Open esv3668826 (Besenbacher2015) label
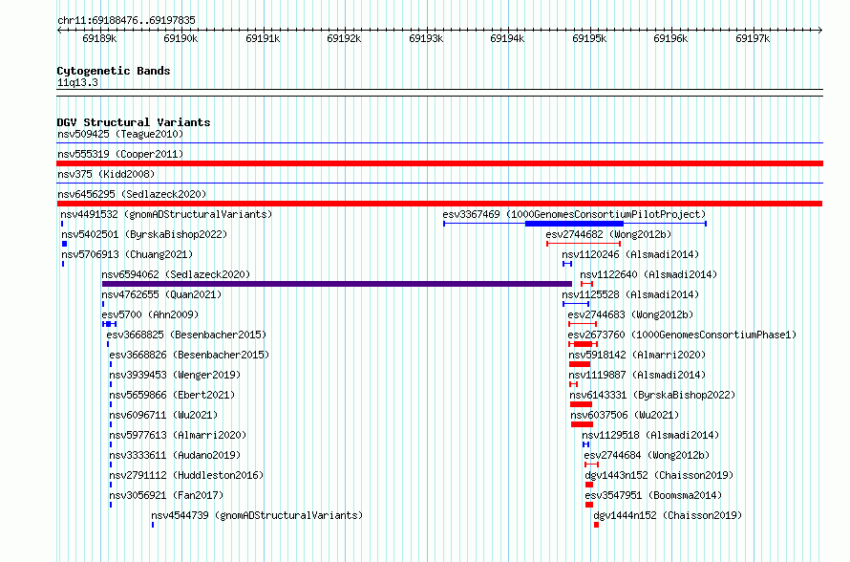 point(189,355)
